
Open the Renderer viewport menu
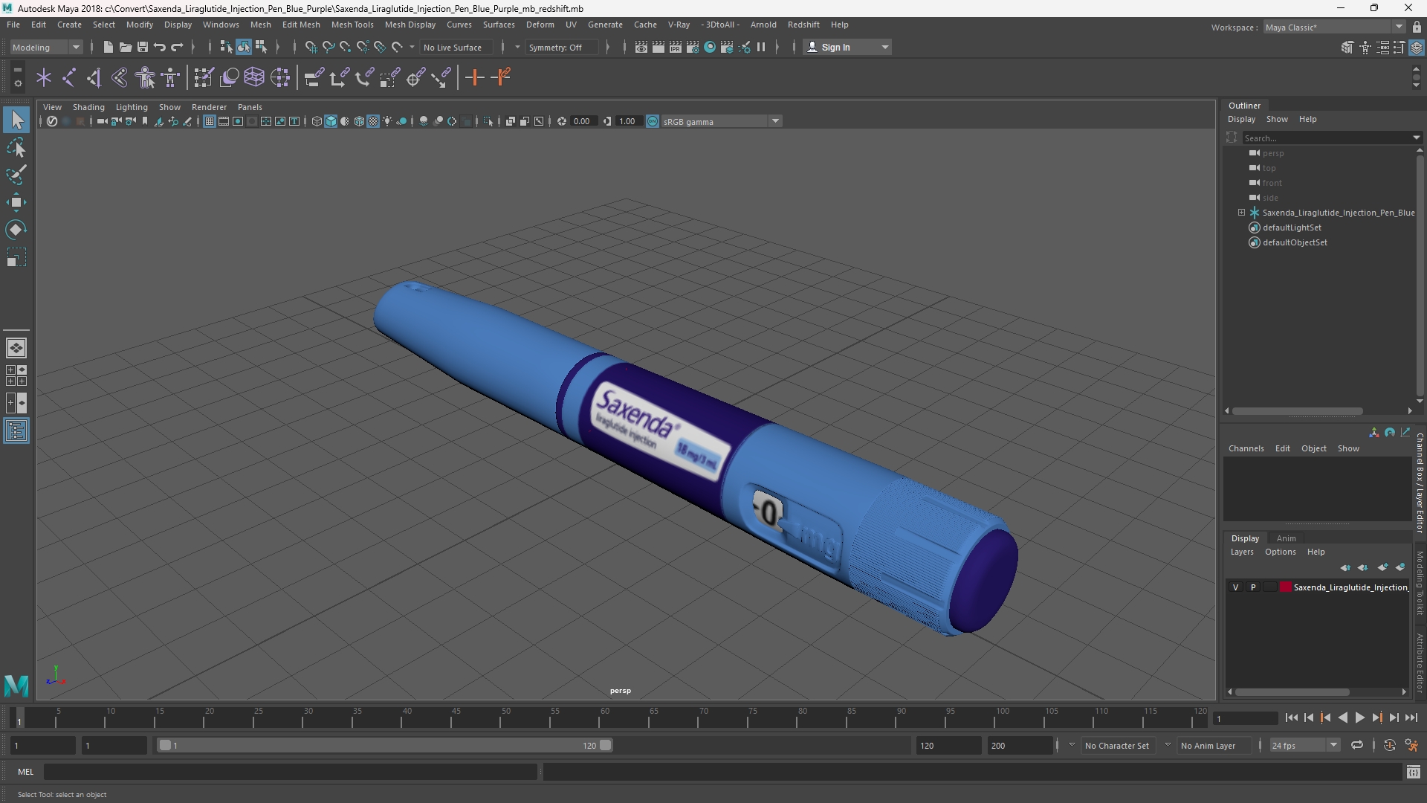click(x=209, y=107)
